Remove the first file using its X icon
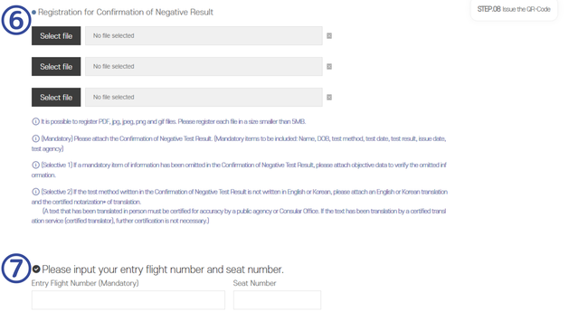Image resolution: width=588 pixels, height=331 pixels. tap(329, 35)
